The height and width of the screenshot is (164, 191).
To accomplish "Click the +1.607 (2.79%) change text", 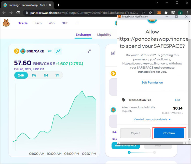I will (70, 64).
